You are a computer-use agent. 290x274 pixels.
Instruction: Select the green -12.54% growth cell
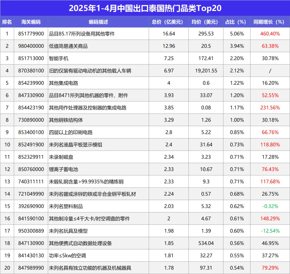(270, 231)
